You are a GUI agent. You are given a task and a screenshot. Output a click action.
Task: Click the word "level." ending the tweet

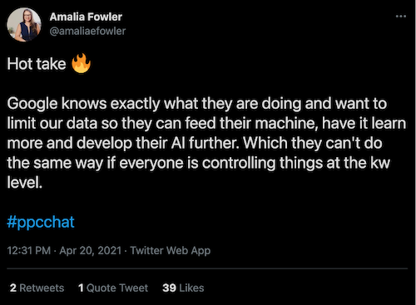tap(25, 183)
